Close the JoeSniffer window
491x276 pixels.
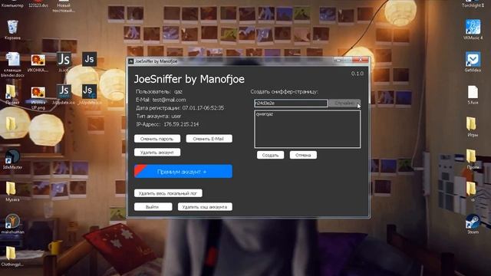pos(361,60)
